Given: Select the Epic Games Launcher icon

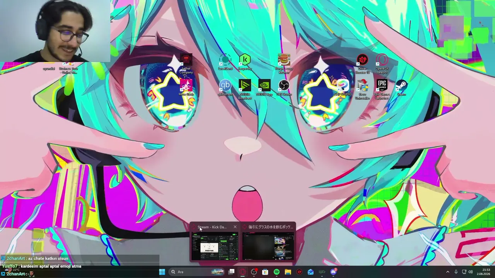Looking at the screenshot, I should click(382, 90).
